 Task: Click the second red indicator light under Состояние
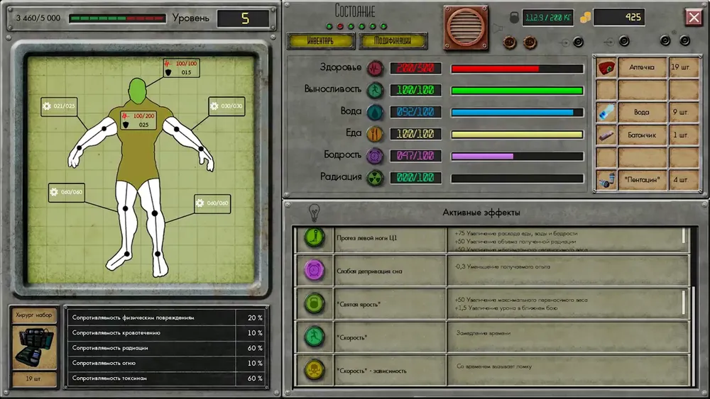point(340,26)
